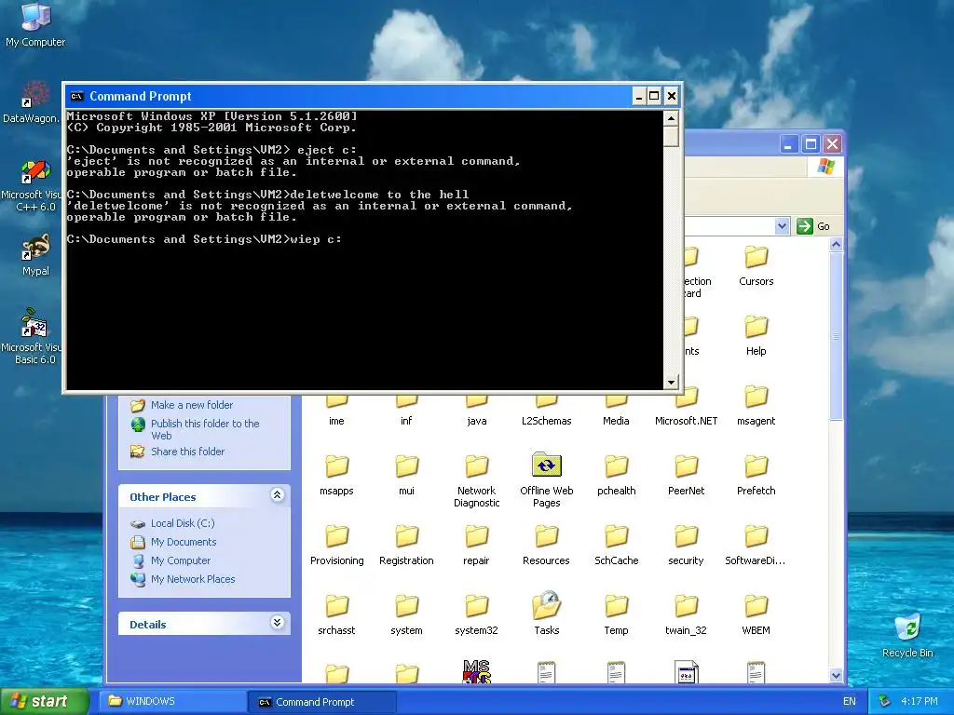The height and width of the screenshot is (715, 954).
Task: Expand the Details panel
Action: coord(277,622)
